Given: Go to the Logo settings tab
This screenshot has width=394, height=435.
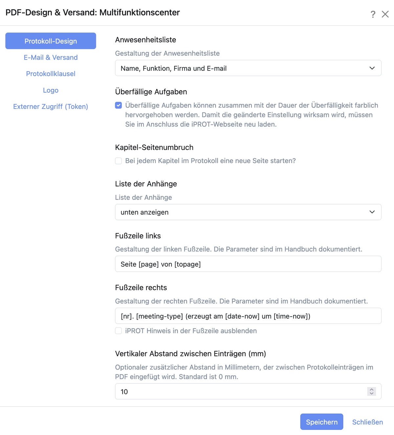Looking at the screenshot, I should pos(51,90).
